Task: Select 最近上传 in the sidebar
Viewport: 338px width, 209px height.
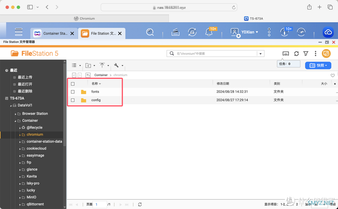Action: (25, 77)
